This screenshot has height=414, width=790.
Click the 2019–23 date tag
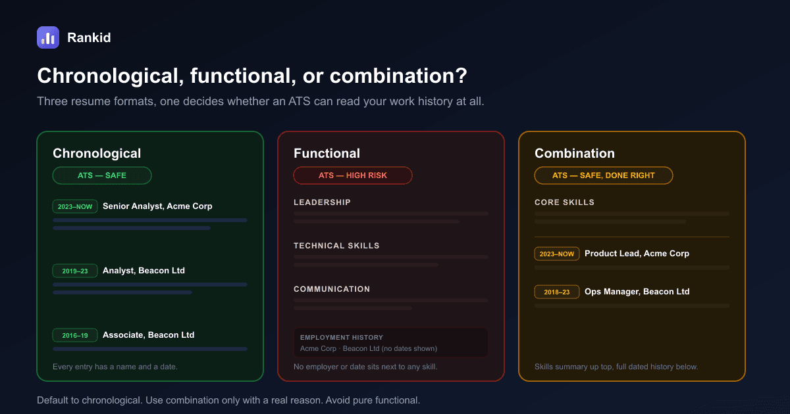[x=75, y=271]
